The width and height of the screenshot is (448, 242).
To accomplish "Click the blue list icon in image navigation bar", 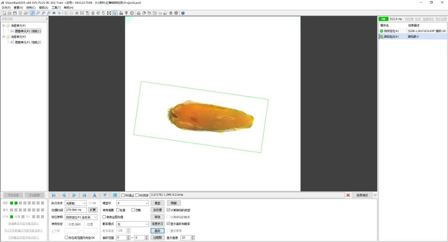I will (115, 195).
